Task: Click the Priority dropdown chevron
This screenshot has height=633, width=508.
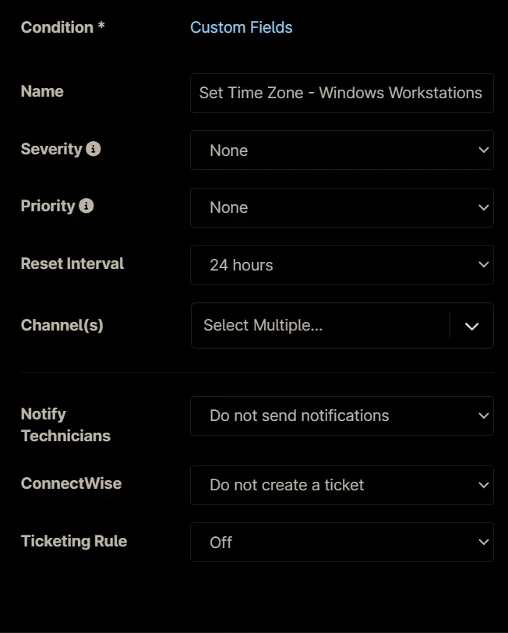Action: [x=483, y=207]
